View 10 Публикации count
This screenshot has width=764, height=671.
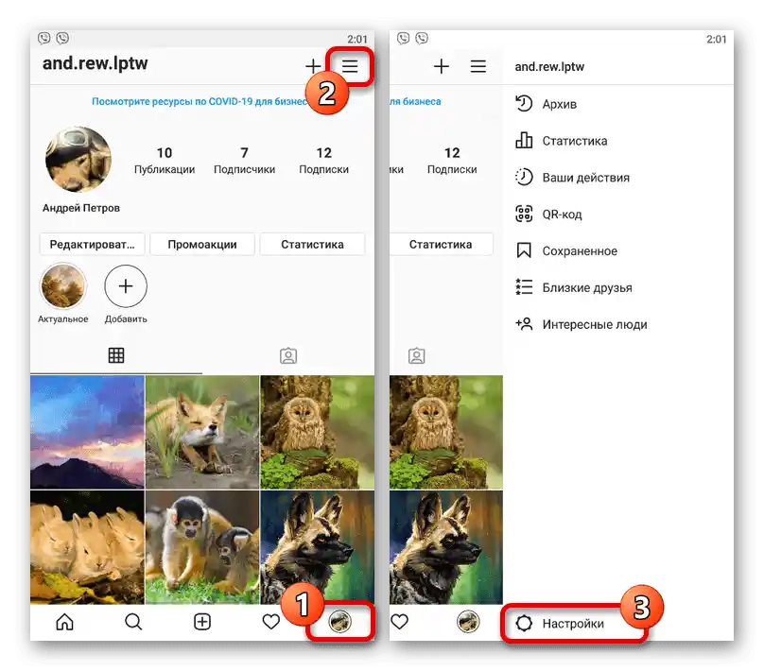(165, 161)
